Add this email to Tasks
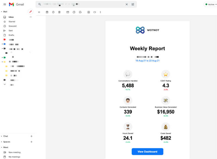This screenshot has width=217, height=159. [x=80, y=12]
